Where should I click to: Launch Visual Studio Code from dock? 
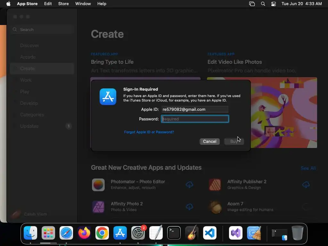coord(210,233)
